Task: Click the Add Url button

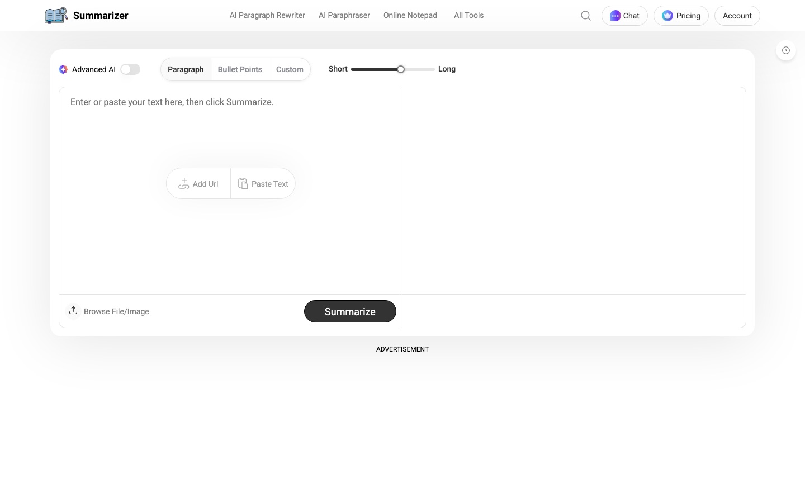Action: [x=198, y=183]
